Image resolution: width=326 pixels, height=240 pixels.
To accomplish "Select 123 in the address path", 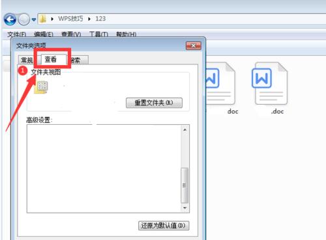I will 100,19.
